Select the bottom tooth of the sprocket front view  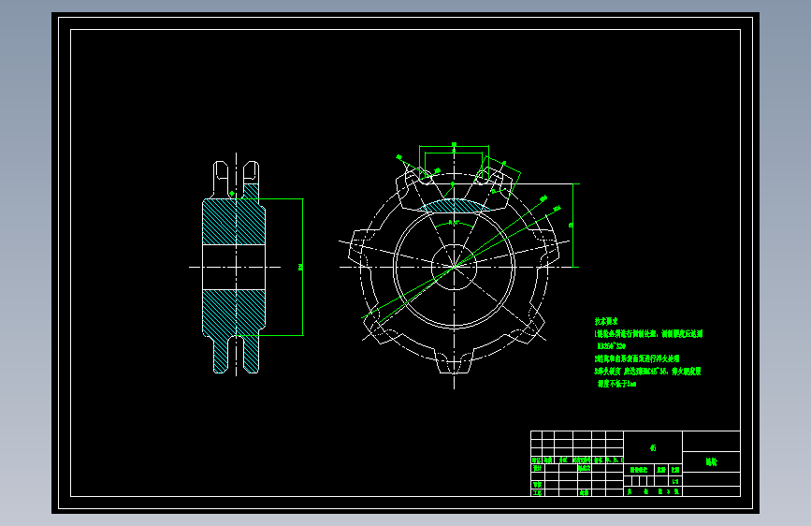tap(454, 362)
